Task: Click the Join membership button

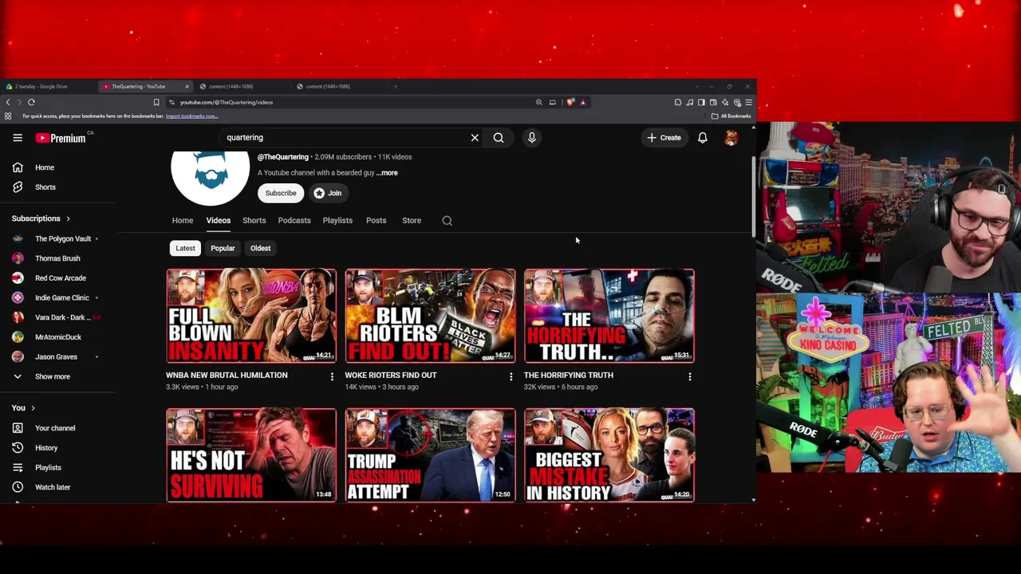Action: pyautogui.click(x=328, y=193)
